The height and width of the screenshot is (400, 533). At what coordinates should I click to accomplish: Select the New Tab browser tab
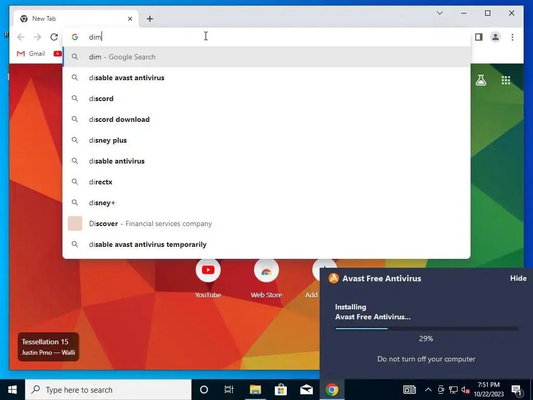76,19
